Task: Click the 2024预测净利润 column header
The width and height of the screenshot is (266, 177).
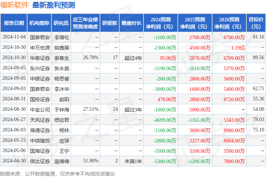Action: (x=161, y=23)
